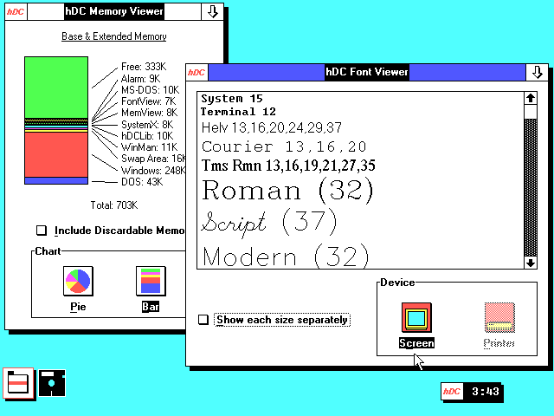Click the font list scroll down arrow

[x=531, y=263]
